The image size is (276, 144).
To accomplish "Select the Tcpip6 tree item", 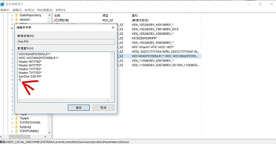I will tap(24, 118).
